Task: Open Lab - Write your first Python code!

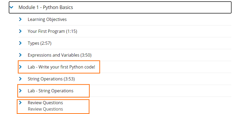Action: point(61,67)
